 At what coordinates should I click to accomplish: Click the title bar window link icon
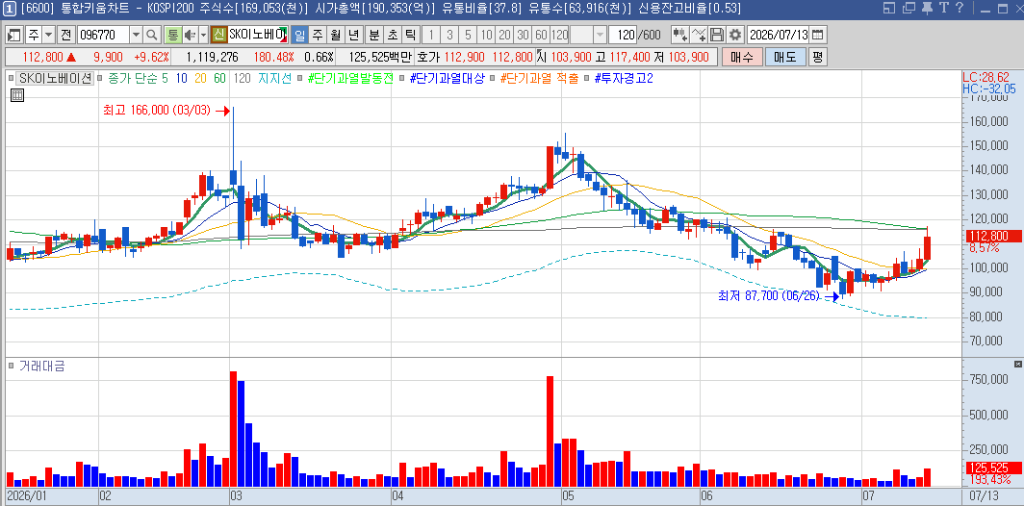[889, 8]
